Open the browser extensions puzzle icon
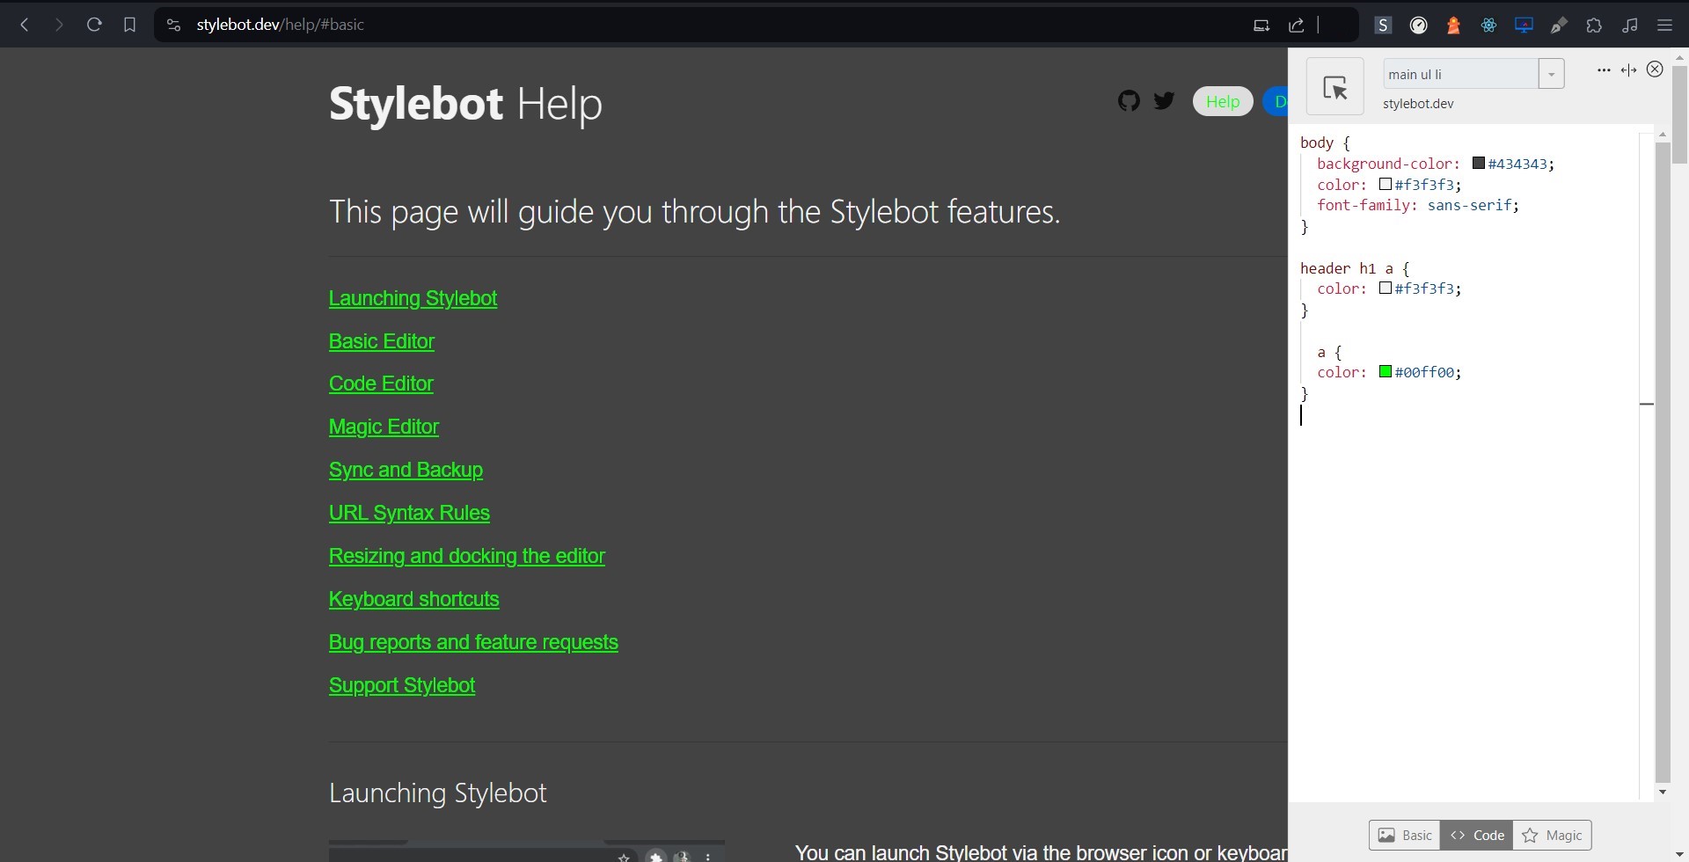Image resolution: width=1689 pixels, height=862 pixels. pos(1594,26)
